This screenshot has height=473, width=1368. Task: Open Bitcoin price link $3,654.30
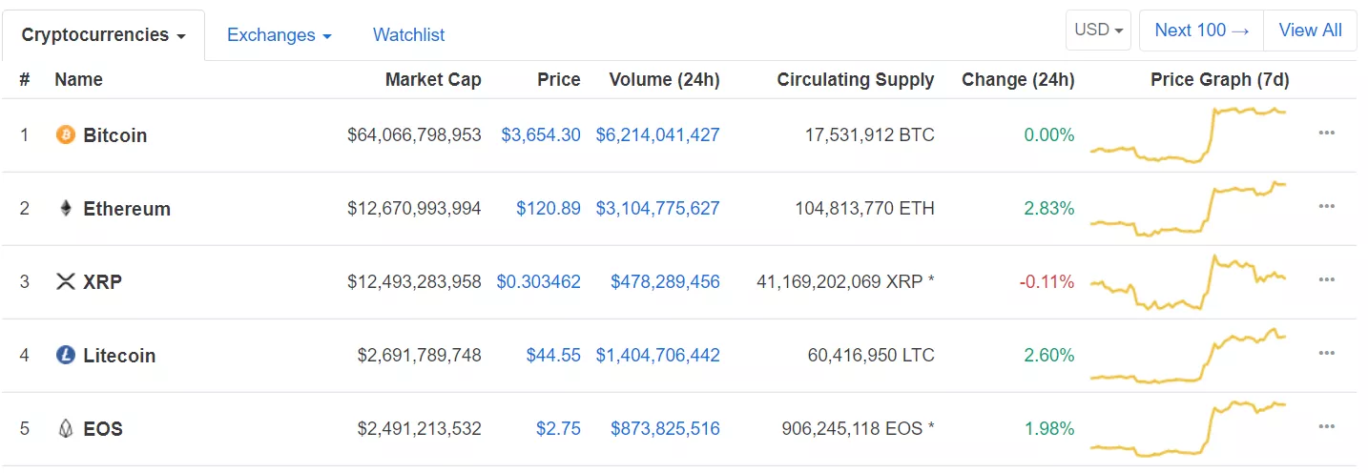tap(540, 135)
